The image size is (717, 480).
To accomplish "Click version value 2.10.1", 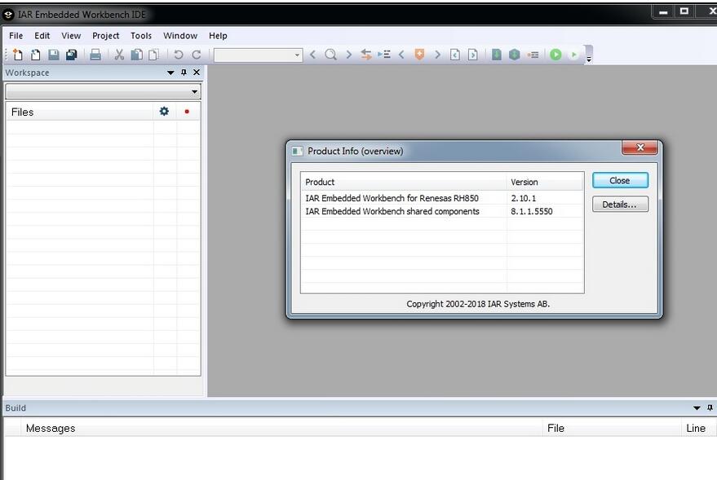I will coord(524,198).
